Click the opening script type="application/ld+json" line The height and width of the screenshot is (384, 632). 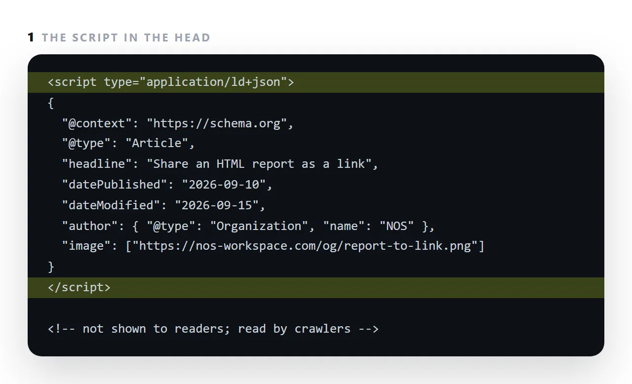point(316,82)
